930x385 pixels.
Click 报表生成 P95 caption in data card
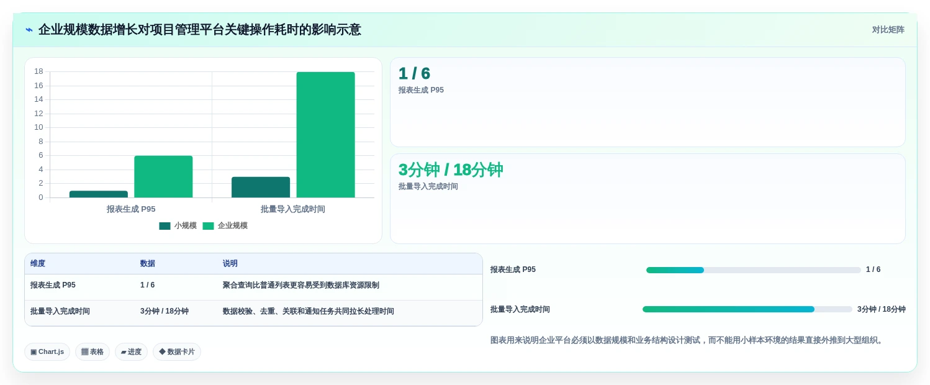point(421,90)
